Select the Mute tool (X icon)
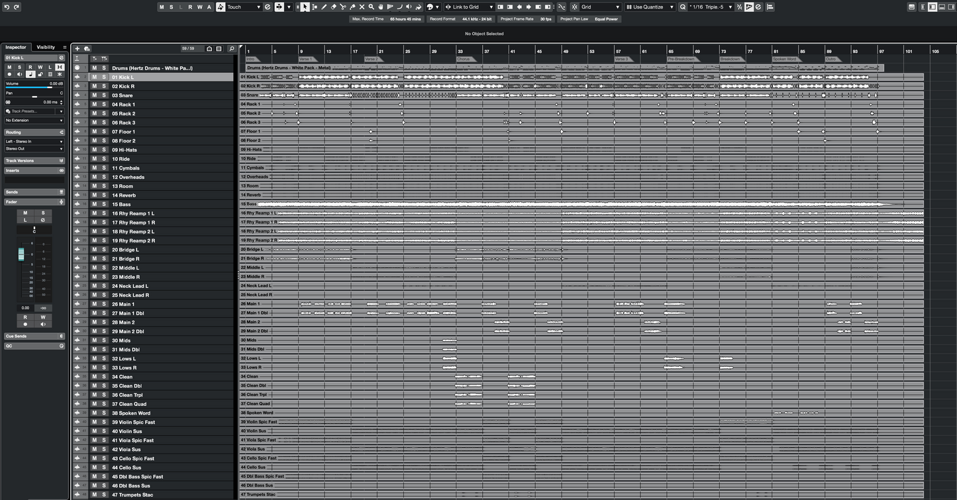The height and width of the screenshot is (500, 957). (362, 7)
